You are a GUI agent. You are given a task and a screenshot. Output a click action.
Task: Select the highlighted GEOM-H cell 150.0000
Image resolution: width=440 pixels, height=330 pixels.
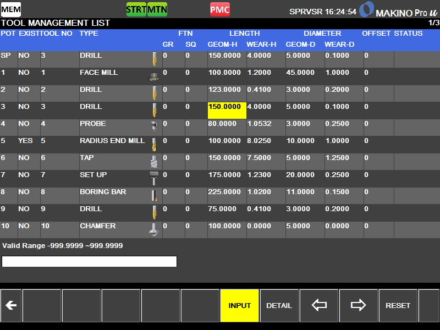tap(227, 110)
